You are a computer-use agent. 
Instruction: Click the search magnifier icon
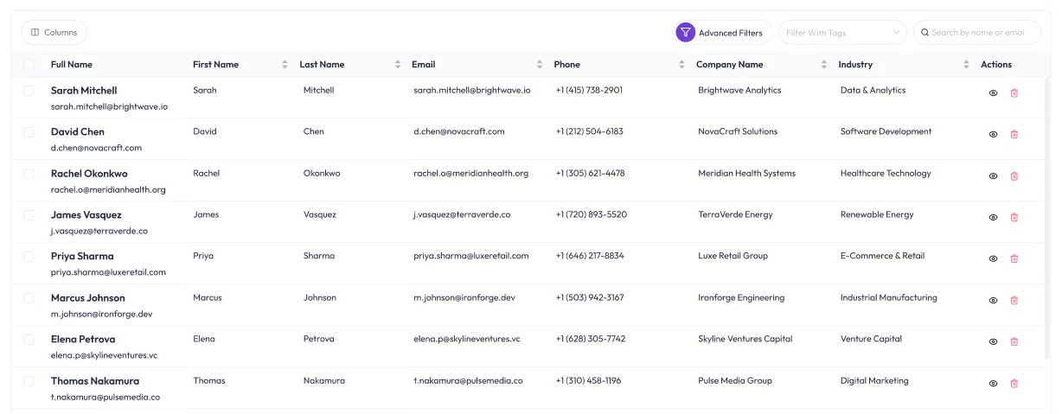pos(924,33)
